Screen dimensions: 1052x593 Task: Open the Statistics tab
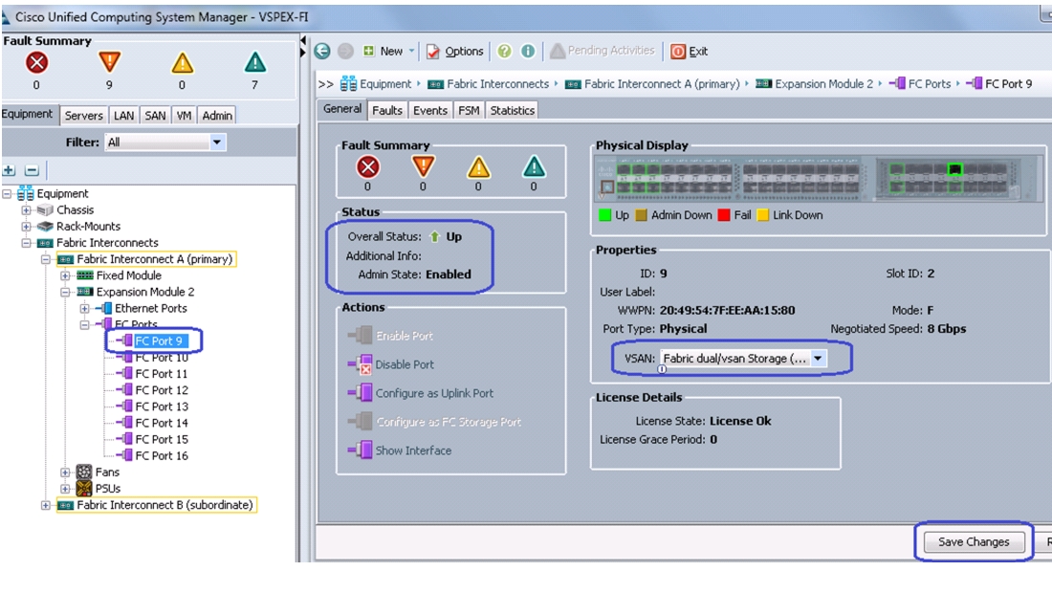[512, 110]
